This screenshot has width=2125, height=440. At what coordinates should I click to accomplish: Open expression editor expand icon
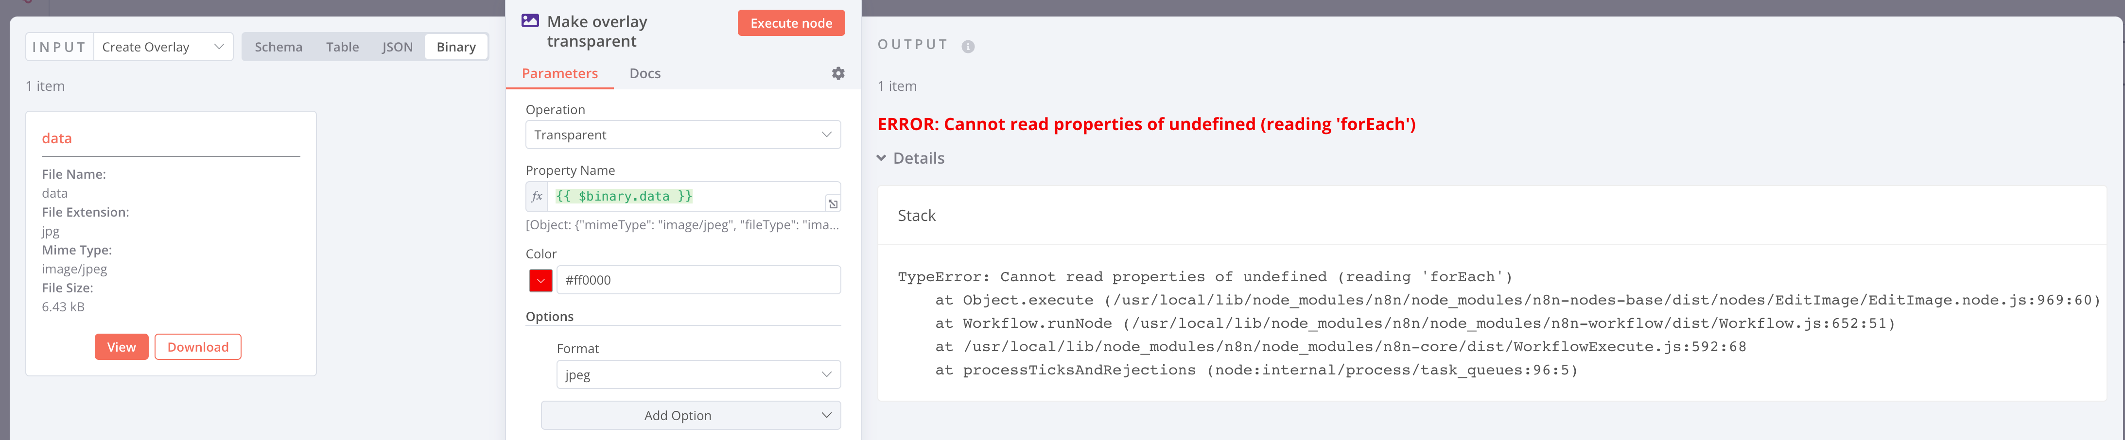(x=832, y=203)
